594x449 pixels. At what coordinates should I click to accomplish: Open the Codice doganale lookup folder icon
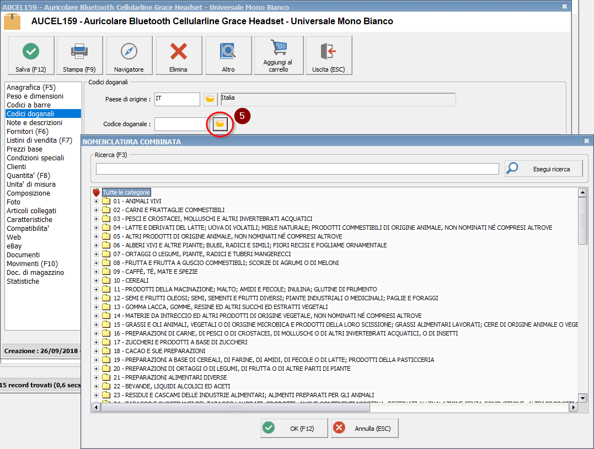[220, 124]
